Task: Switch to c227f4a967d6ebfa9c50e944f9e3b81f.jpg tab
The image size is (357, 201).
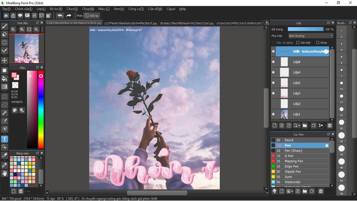Action: tap(130, 23)
